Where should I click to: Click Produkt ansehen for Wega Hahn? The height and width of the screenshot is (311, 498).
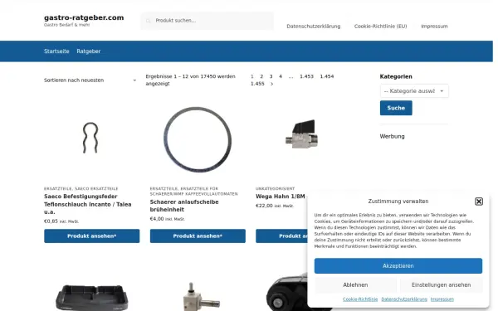(x=281, y=236)
